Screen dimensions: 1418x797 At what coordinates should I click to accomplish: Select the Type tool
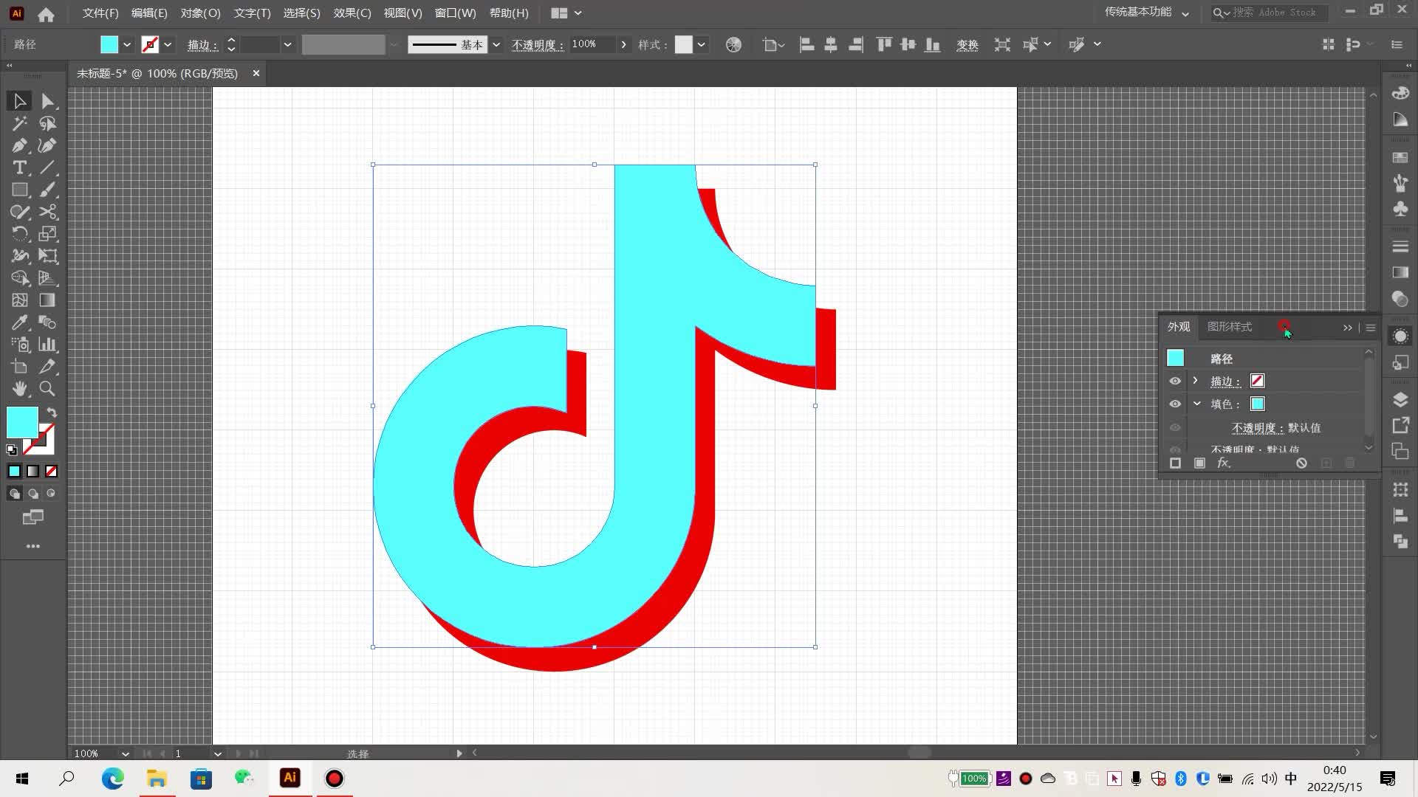(19, 168)
